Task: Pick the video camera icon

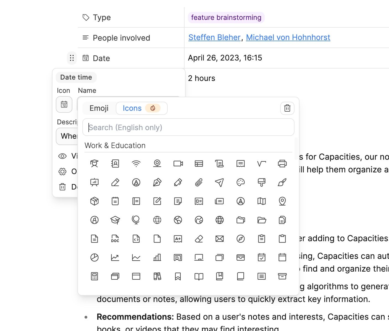Action: click(x=178, y=164)
